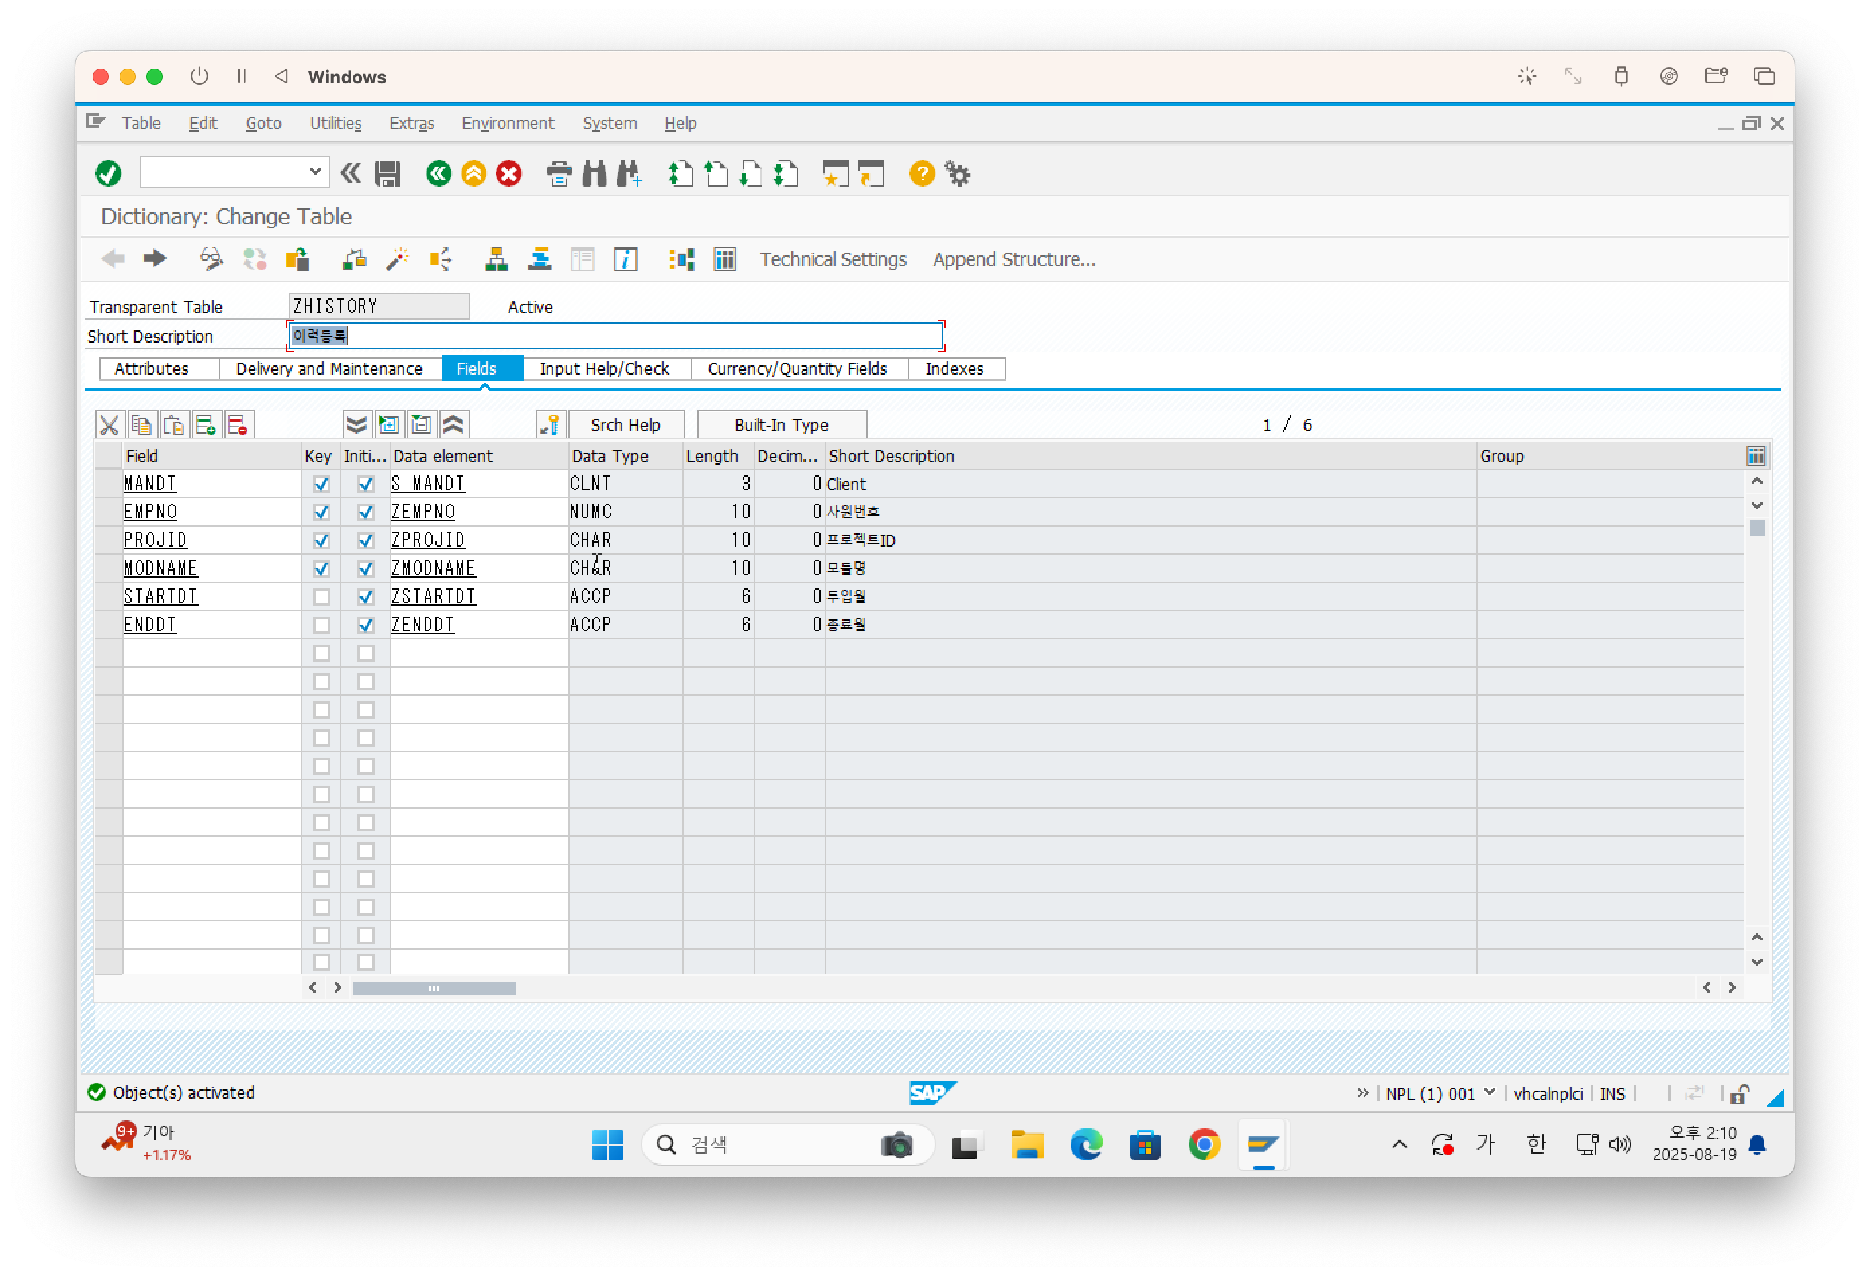Open File Explorer from the taskbar
Viewport: 1870px width, 1276px height.
point(1027,1144)
